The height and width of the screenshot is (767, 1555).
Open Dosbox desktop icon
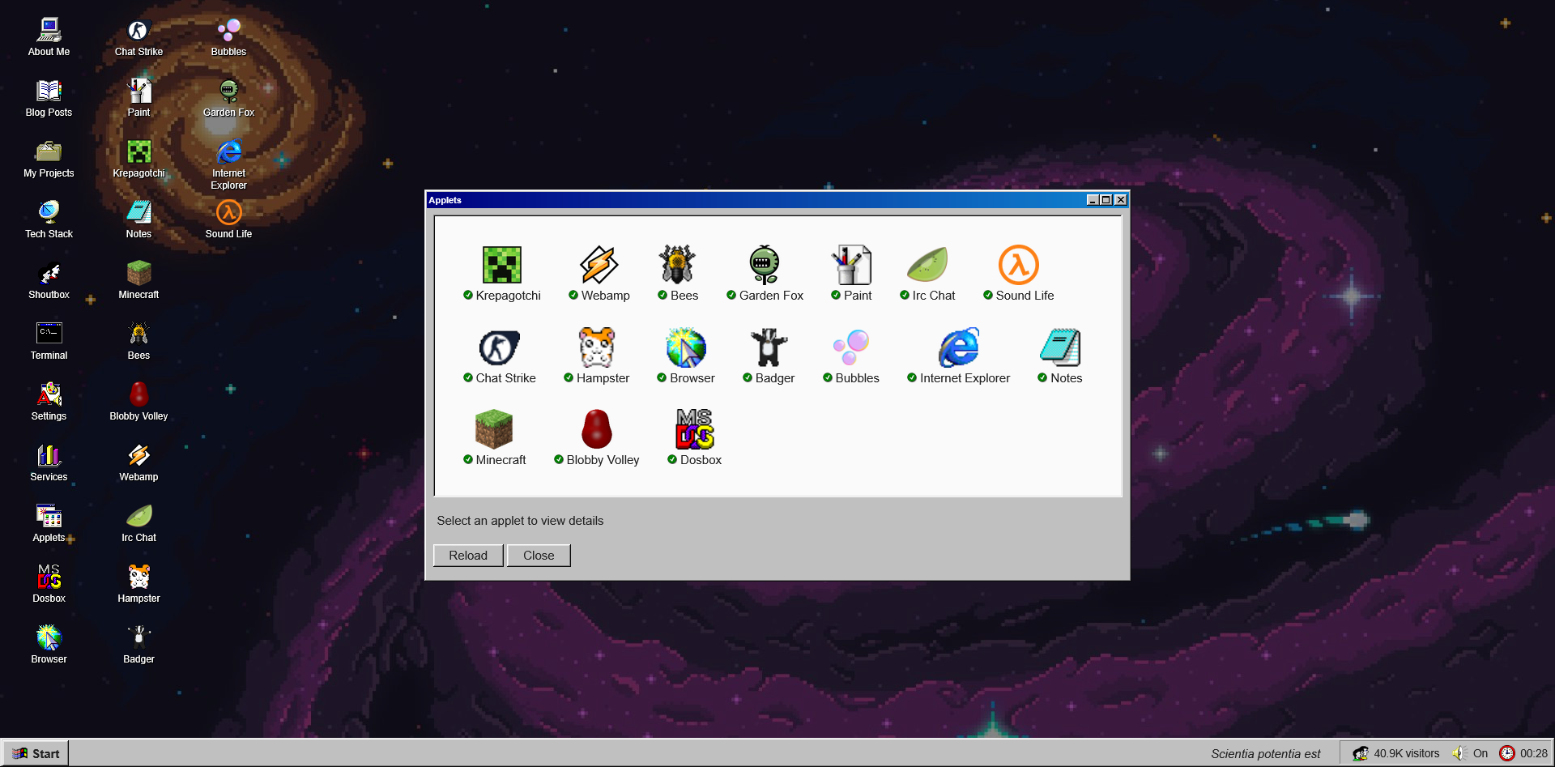[x=49, y=584]
